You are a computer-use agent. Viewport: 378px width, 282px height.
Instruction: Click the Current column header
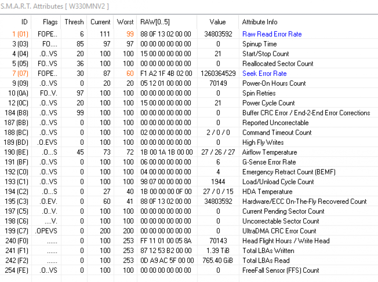click(100, 22)
